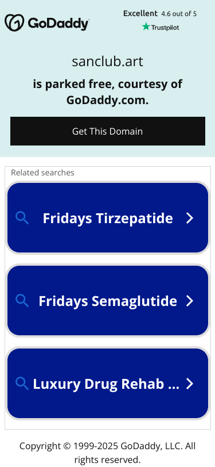Image resolution: width=215 pixels, height=467 pixels.
Task: Click the Related searches label
Action: click(42, 173)
